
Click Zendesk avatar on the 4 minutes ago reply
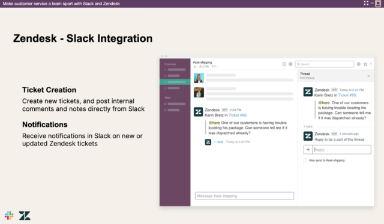tap(308, 136)
